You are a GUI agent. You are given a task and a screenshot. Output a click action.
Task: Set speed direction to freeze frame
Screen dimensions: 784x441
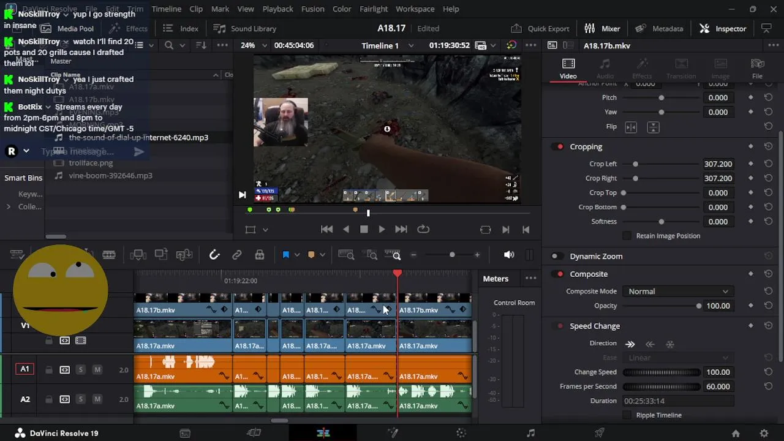pos(670,344)
